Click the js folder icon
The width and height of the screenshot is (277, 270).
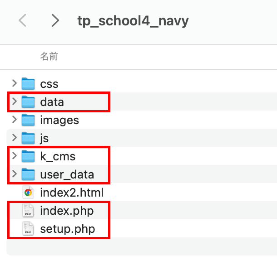(x=28, y=138)
